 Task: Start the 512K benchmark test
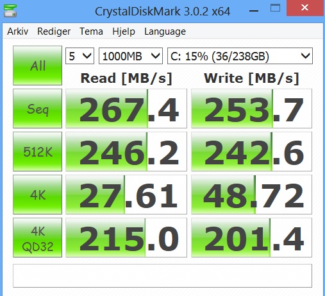pos(37,152)
